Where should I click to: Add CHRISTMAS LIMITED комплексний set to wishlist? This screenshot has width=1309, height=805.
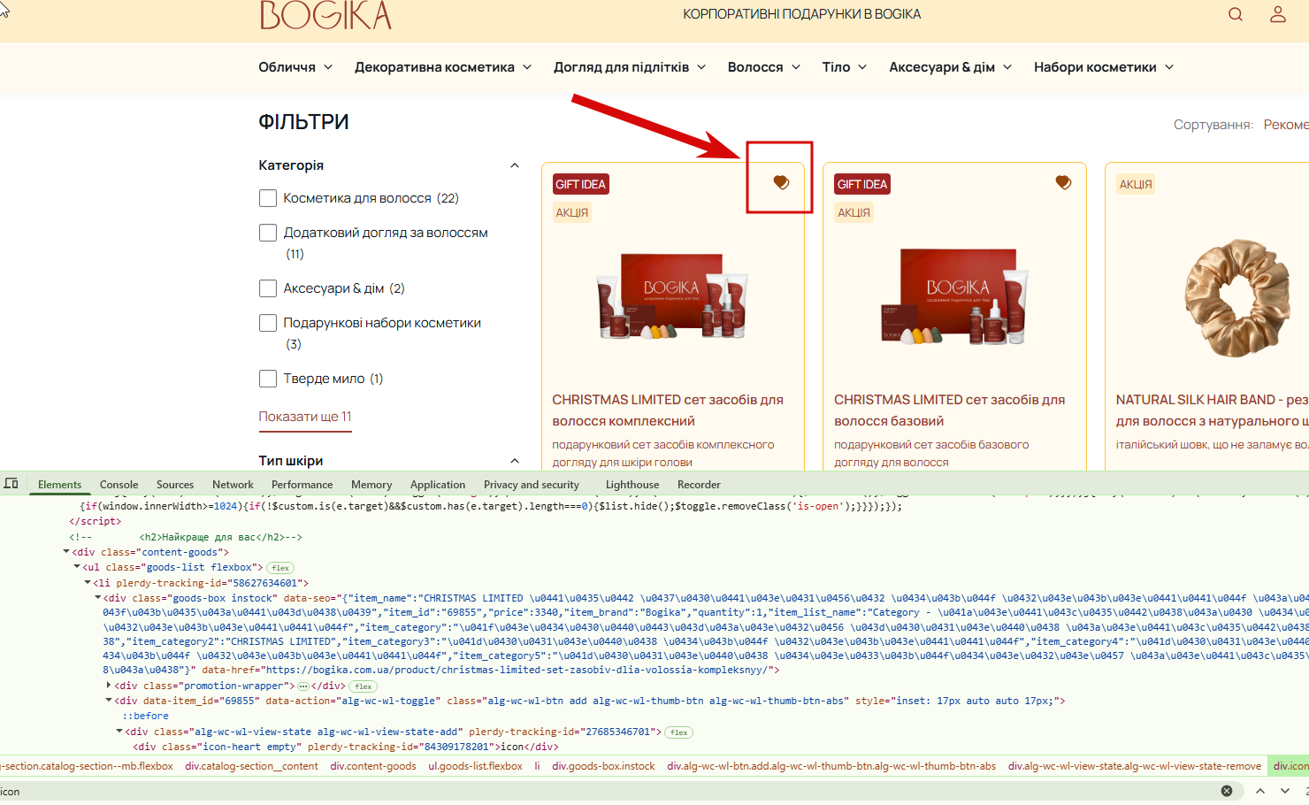coord(781,182)
